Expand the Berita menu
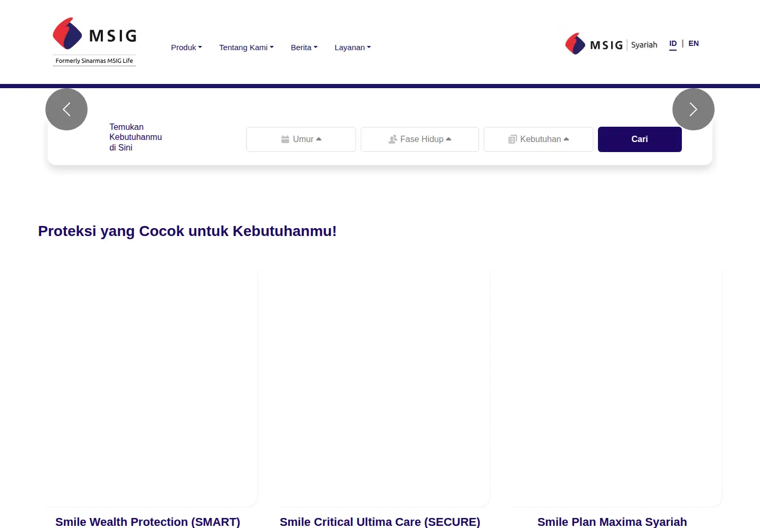 pyautogui.click(x=304, y=48)
